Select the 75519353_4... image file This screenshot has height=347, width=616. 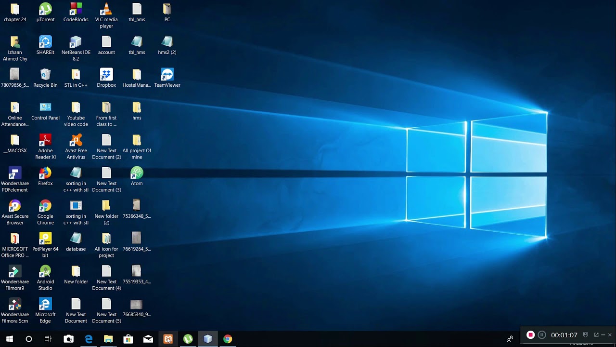pyautogui.click(x=137, y=275)
